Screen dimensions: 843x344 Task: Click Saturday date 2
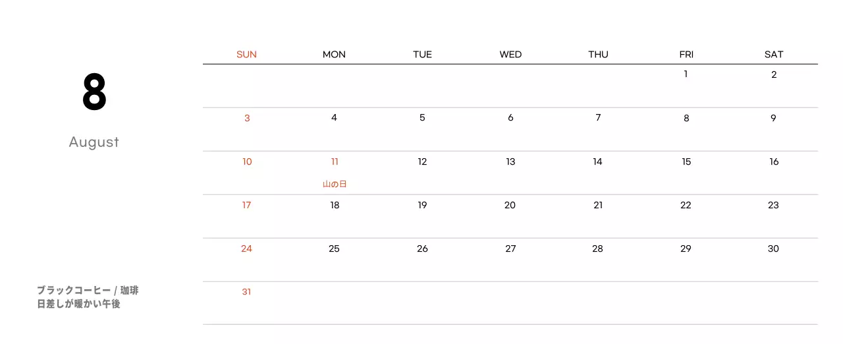[774, 75]
